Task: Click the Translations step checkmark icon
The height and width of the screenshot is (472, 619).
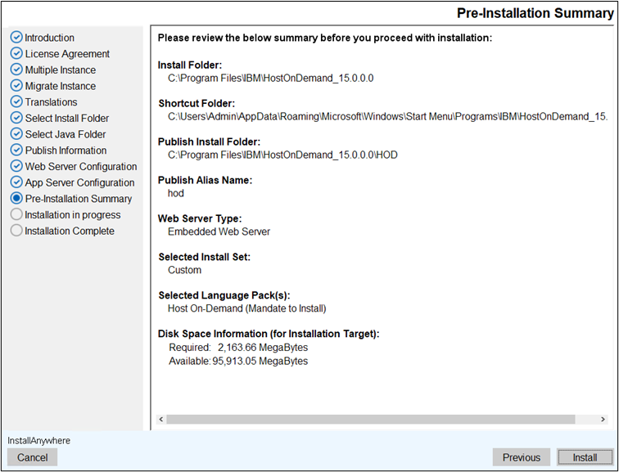Action: [16, 102]
